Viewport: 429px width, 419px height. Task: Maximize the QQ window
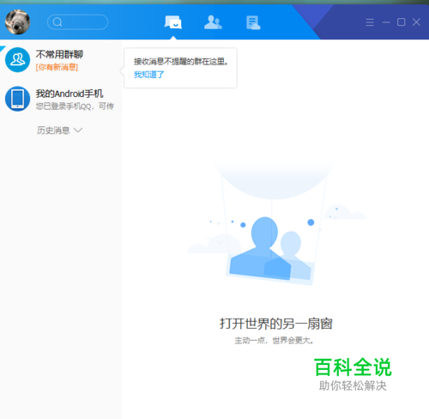(401, 22)
